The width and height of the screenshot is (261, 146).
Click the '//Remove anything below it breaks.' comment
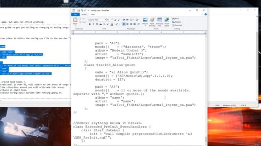tap(108, 123)
